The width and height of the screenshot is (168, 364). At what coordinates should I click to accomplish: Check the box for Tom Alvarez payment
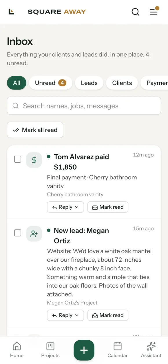pos(18,159)
